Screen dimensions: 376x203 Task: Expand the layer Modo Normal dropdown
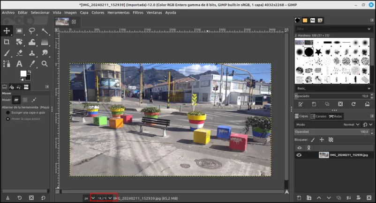(x=351, y=124)
